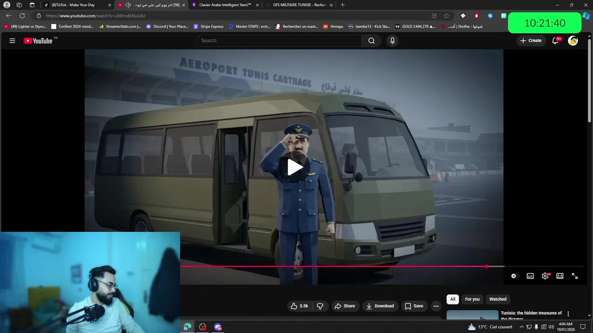Switch to GFS MILITAIRE TUNISIE tab

point(299,5)
